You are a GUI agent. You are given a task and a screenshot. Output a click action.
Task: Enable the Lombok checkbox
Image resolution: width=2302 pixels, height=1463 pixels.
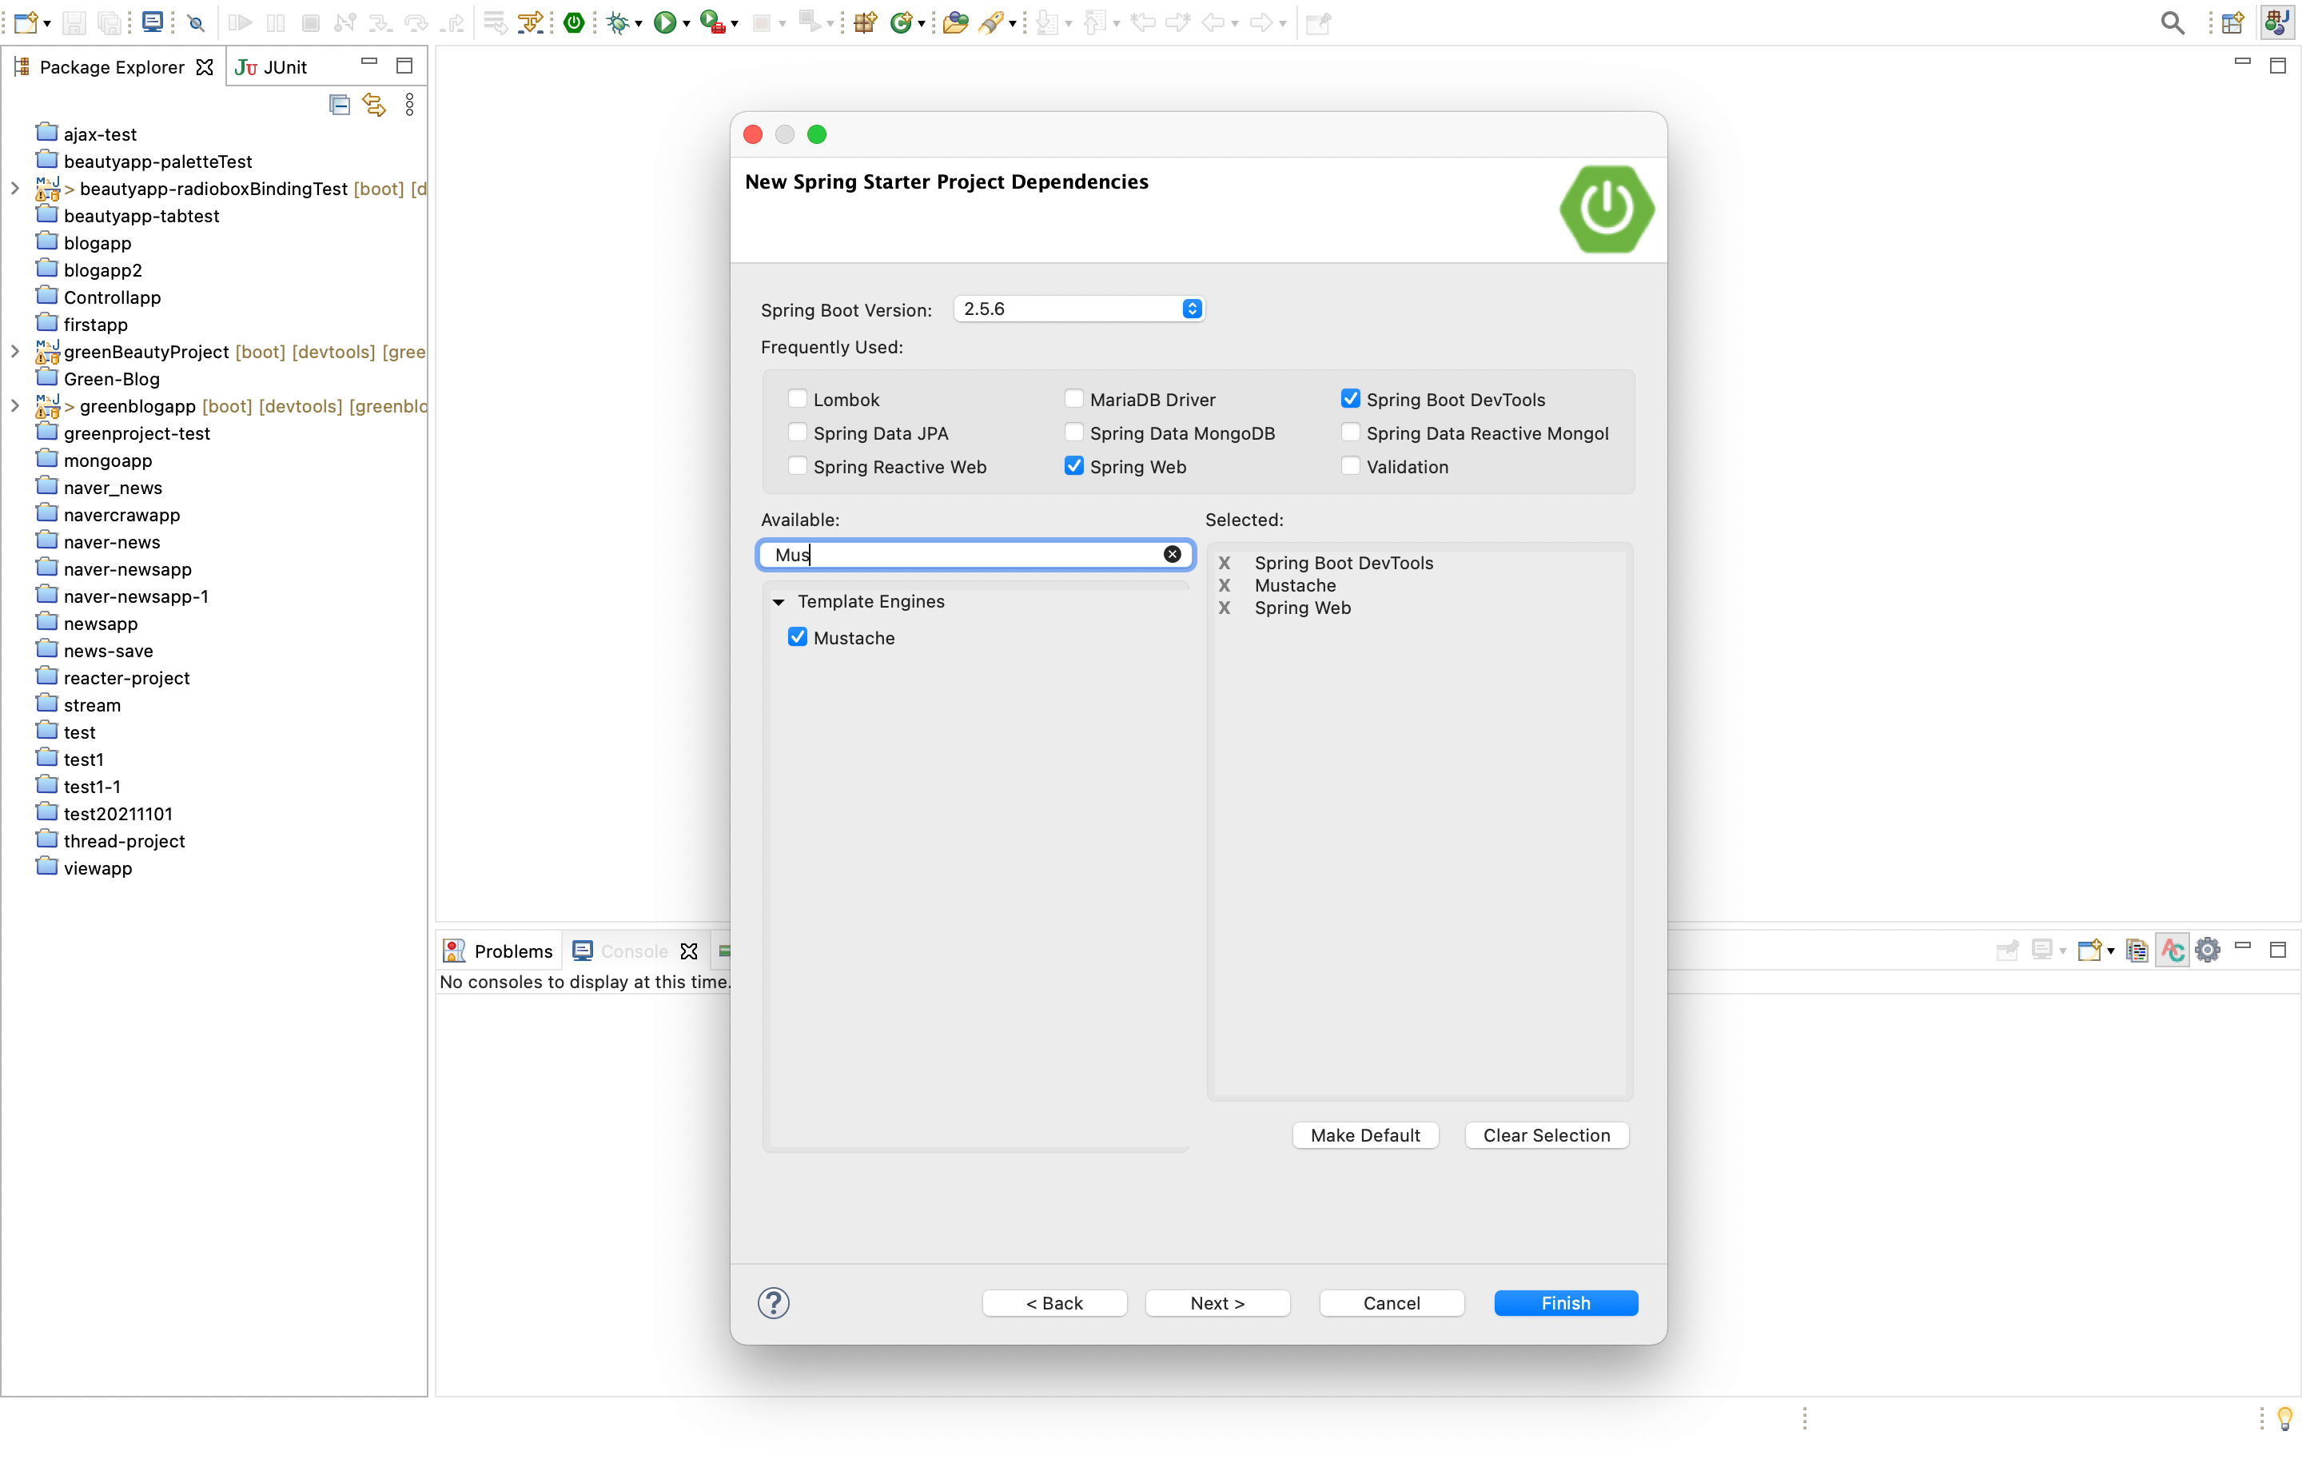pyautogui.click(x=797, y=399)
